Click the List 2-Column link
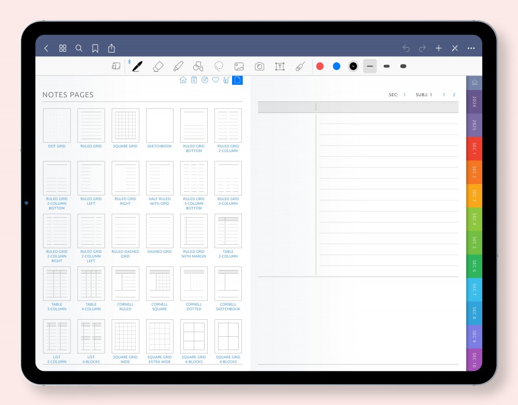Screen dimensions: 518x405 pyautogui.click(x=57, y=359)
